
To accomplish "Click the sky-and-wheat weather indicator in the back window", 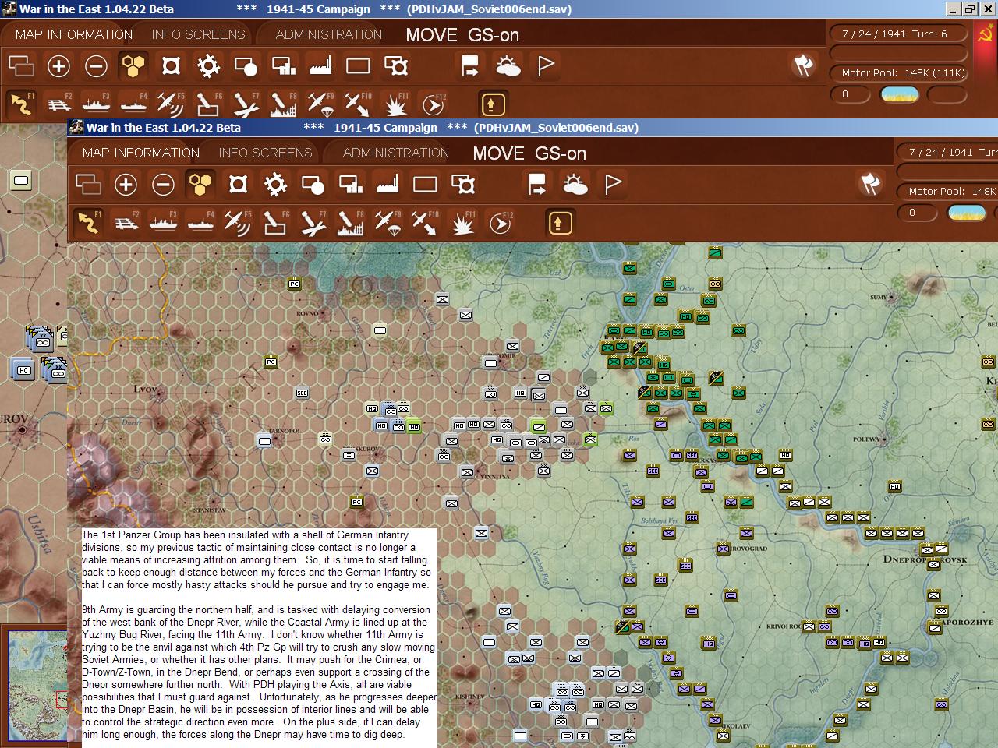I will [x=900, y=94].
